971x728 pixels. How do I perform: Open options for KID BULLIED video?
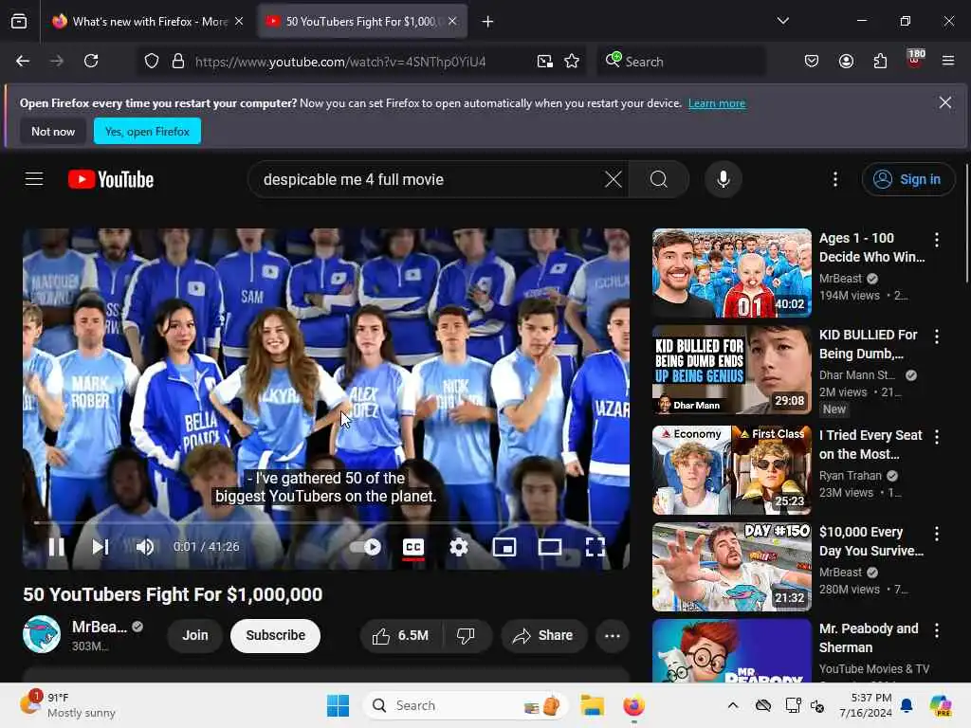[936, 337]
